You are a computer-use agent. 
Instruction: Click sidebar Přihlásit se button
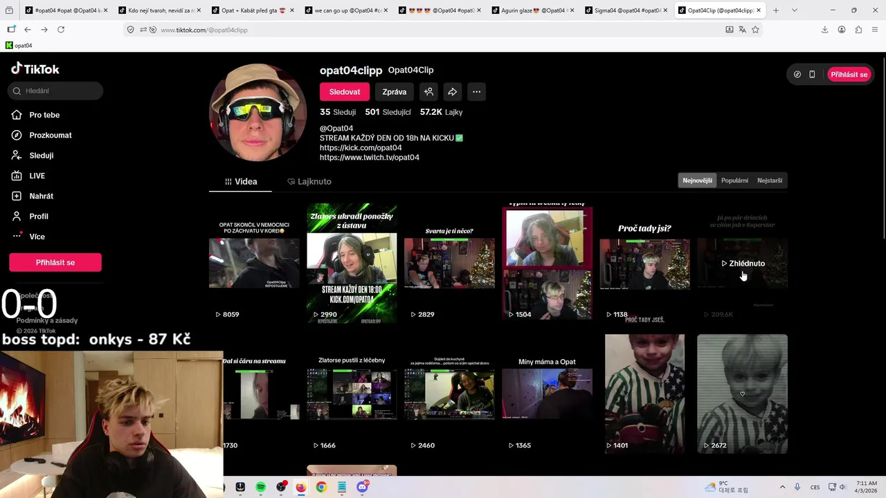tap(55, 262)
